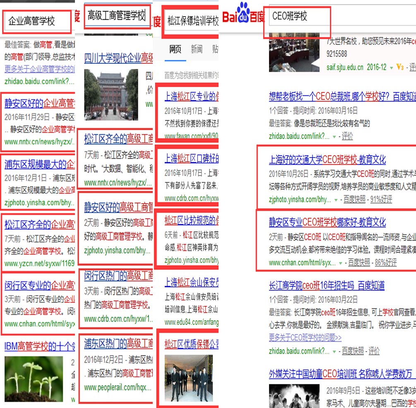The height and width of the screenshot is (408, 416).
Task: Open result 闵行区热门的高级工商
Action: [118, 276]
